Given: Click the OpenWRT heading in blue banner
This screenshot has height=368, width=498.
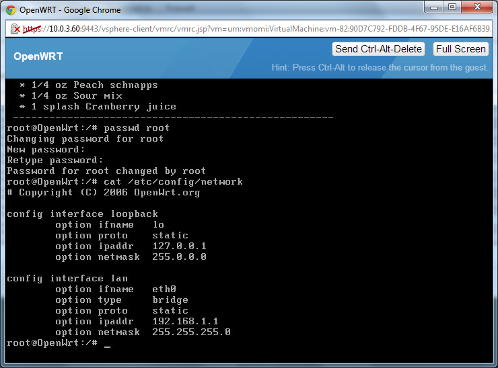Looking at the screenshot, I should click(38, 56).
